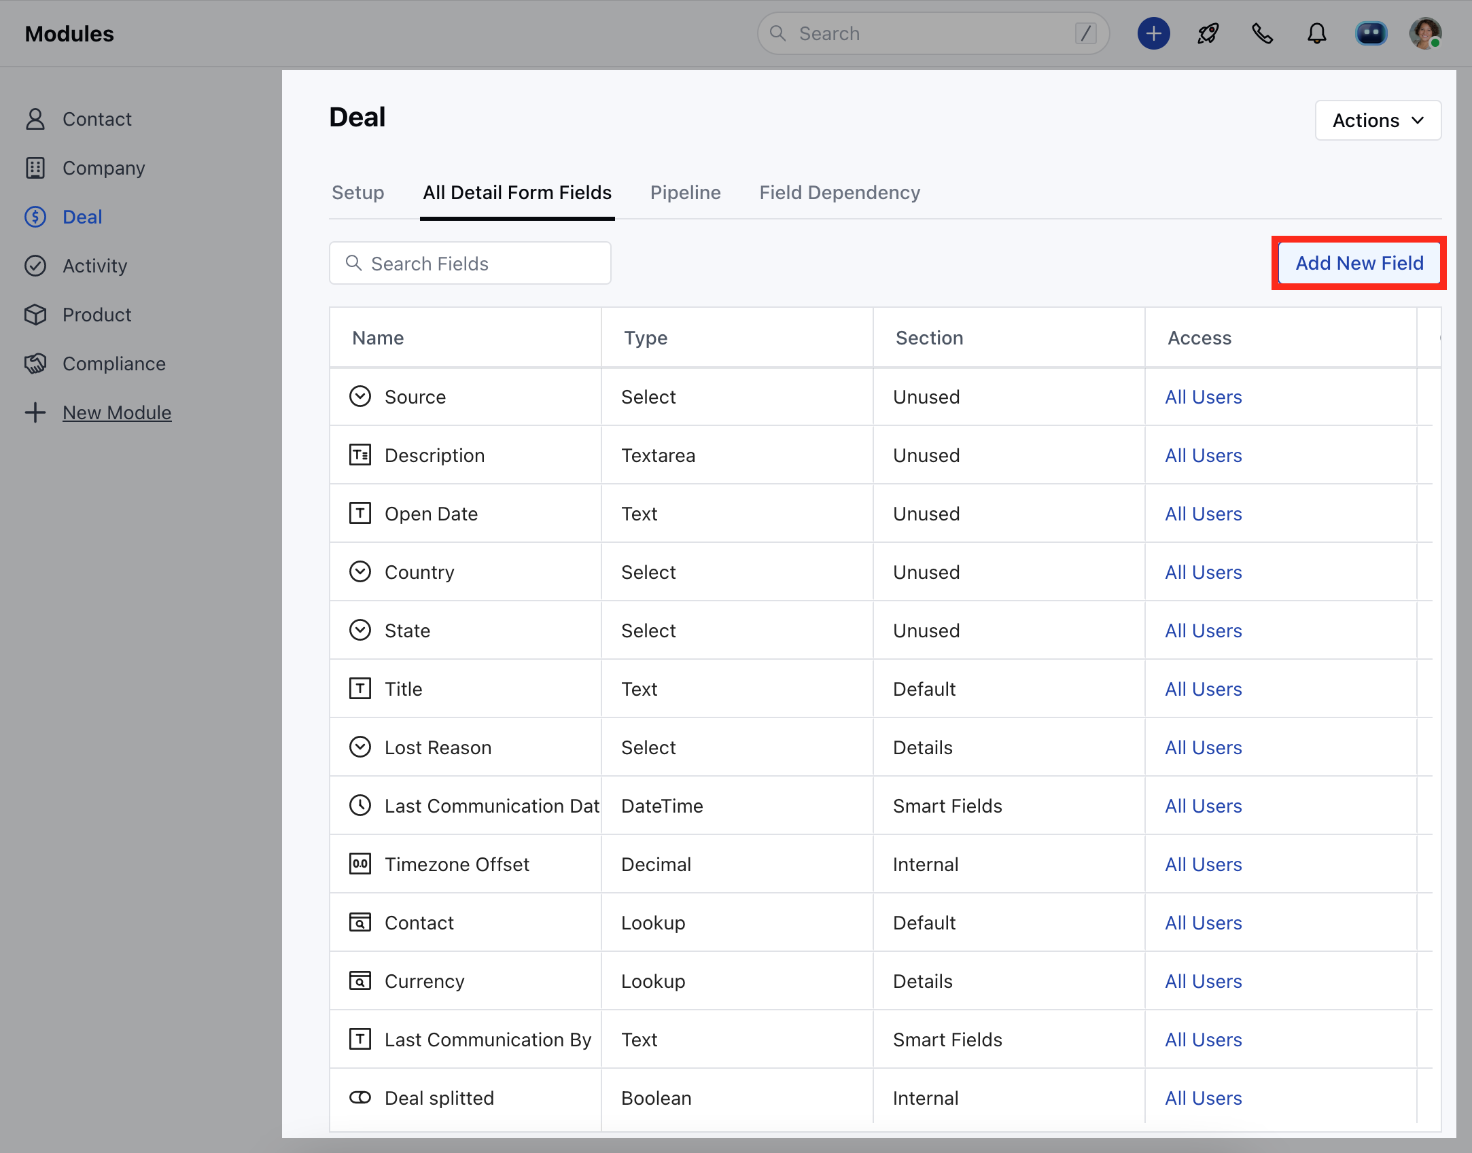
Task: Open the Actions dropdown
Action: pos(1378,120)
